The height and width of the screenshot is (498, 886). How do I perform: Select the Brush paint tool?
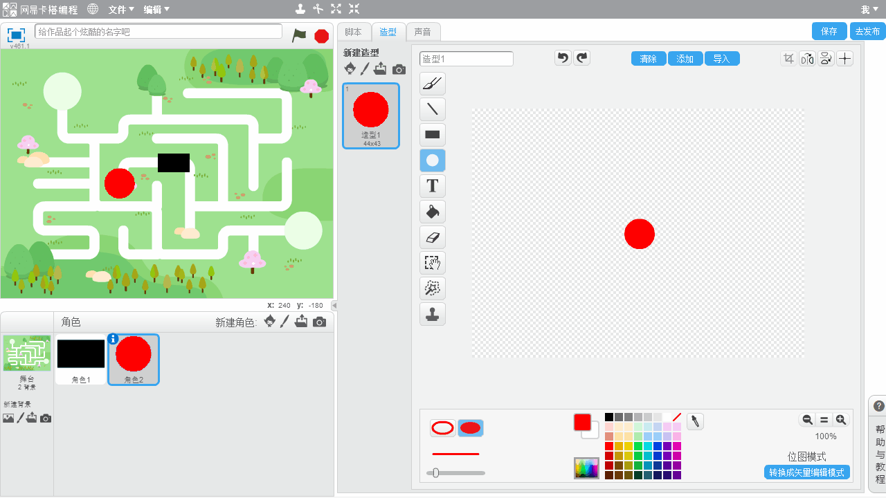433,84
